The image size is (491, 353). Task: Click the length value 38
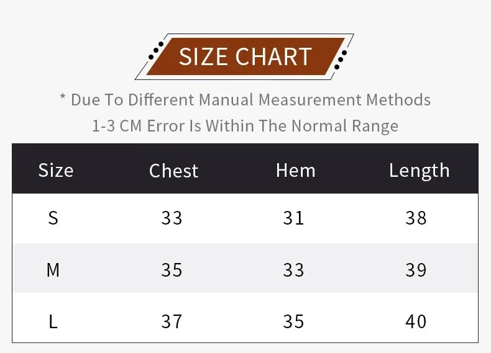point(416,218)
